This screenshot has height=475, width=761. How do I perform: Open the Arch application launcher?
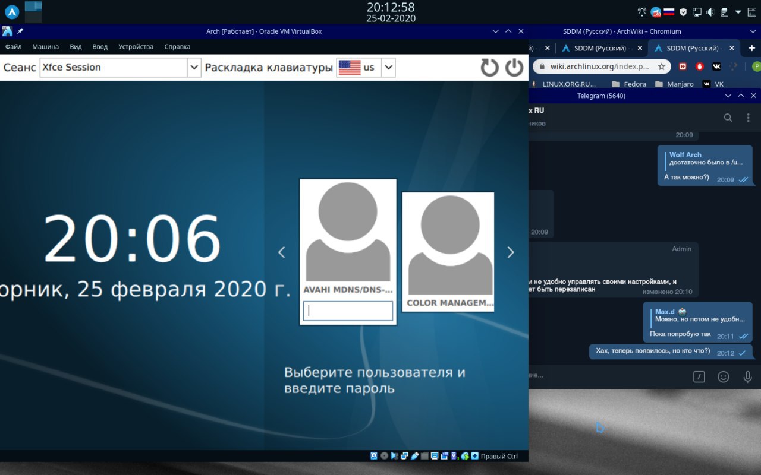tap(12, 11)
